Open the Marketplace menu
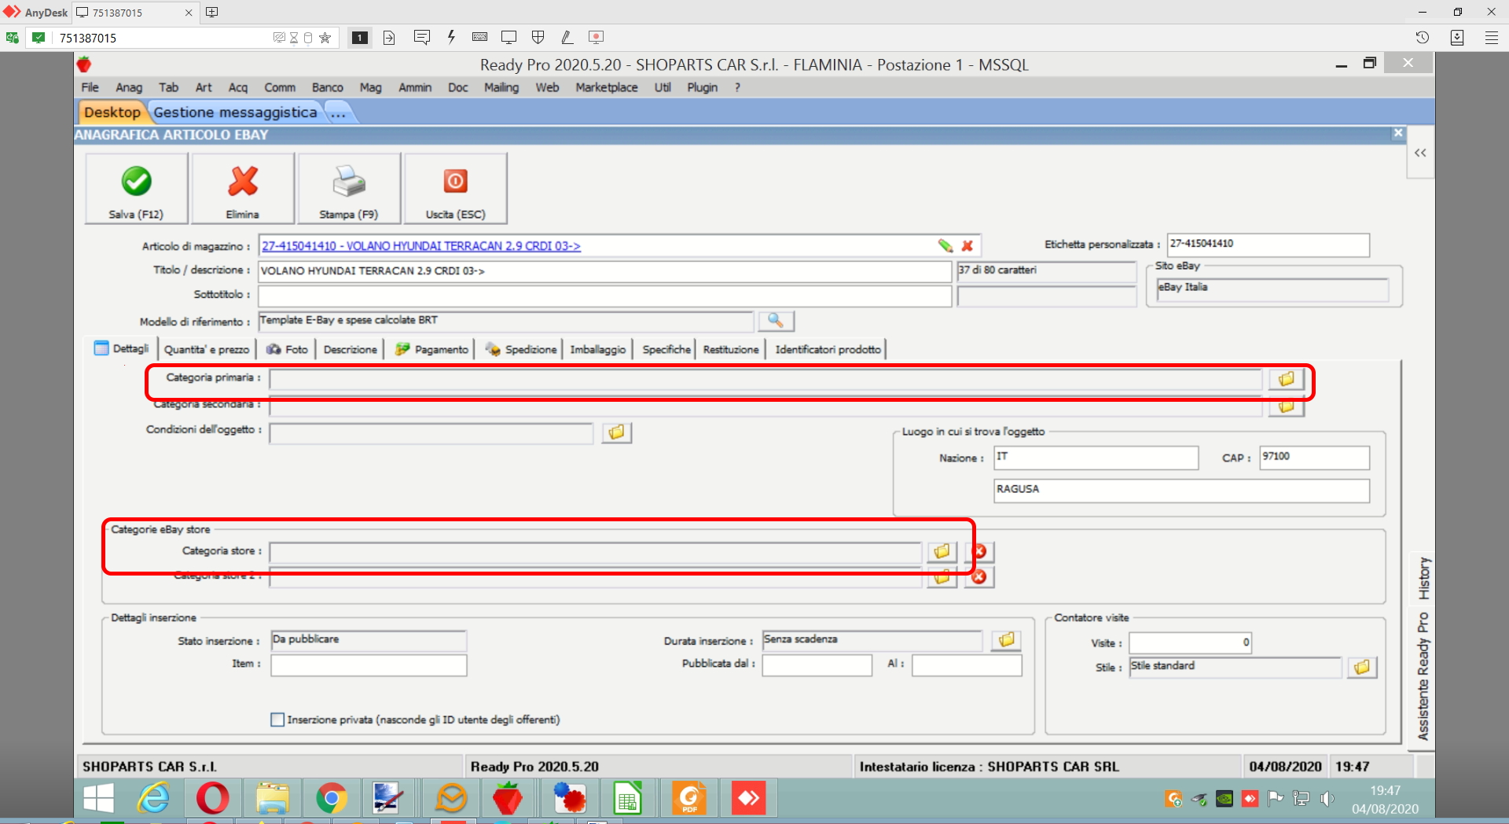Viewport: 1509px width, 824px height. point(606,87)
